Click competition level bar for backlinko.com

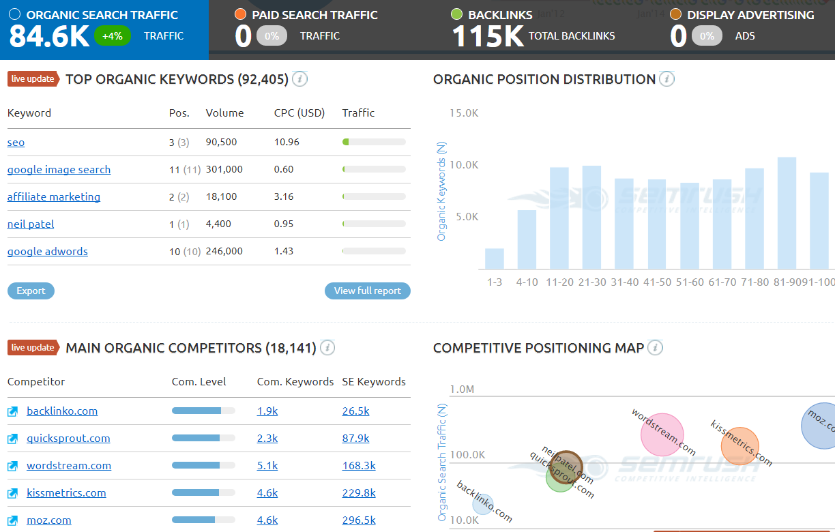[203, 411]
